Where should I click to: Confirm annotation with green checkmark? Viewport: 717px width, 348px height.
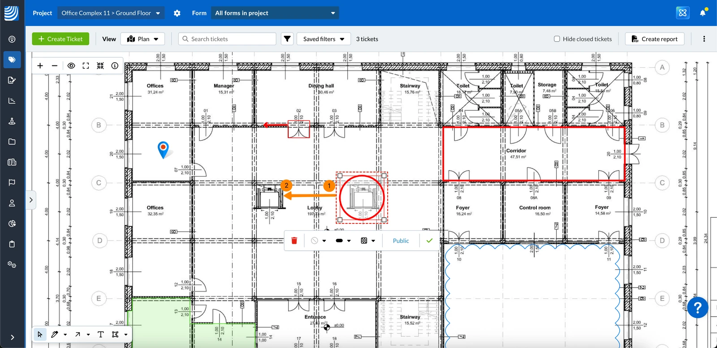click(429, 241)
